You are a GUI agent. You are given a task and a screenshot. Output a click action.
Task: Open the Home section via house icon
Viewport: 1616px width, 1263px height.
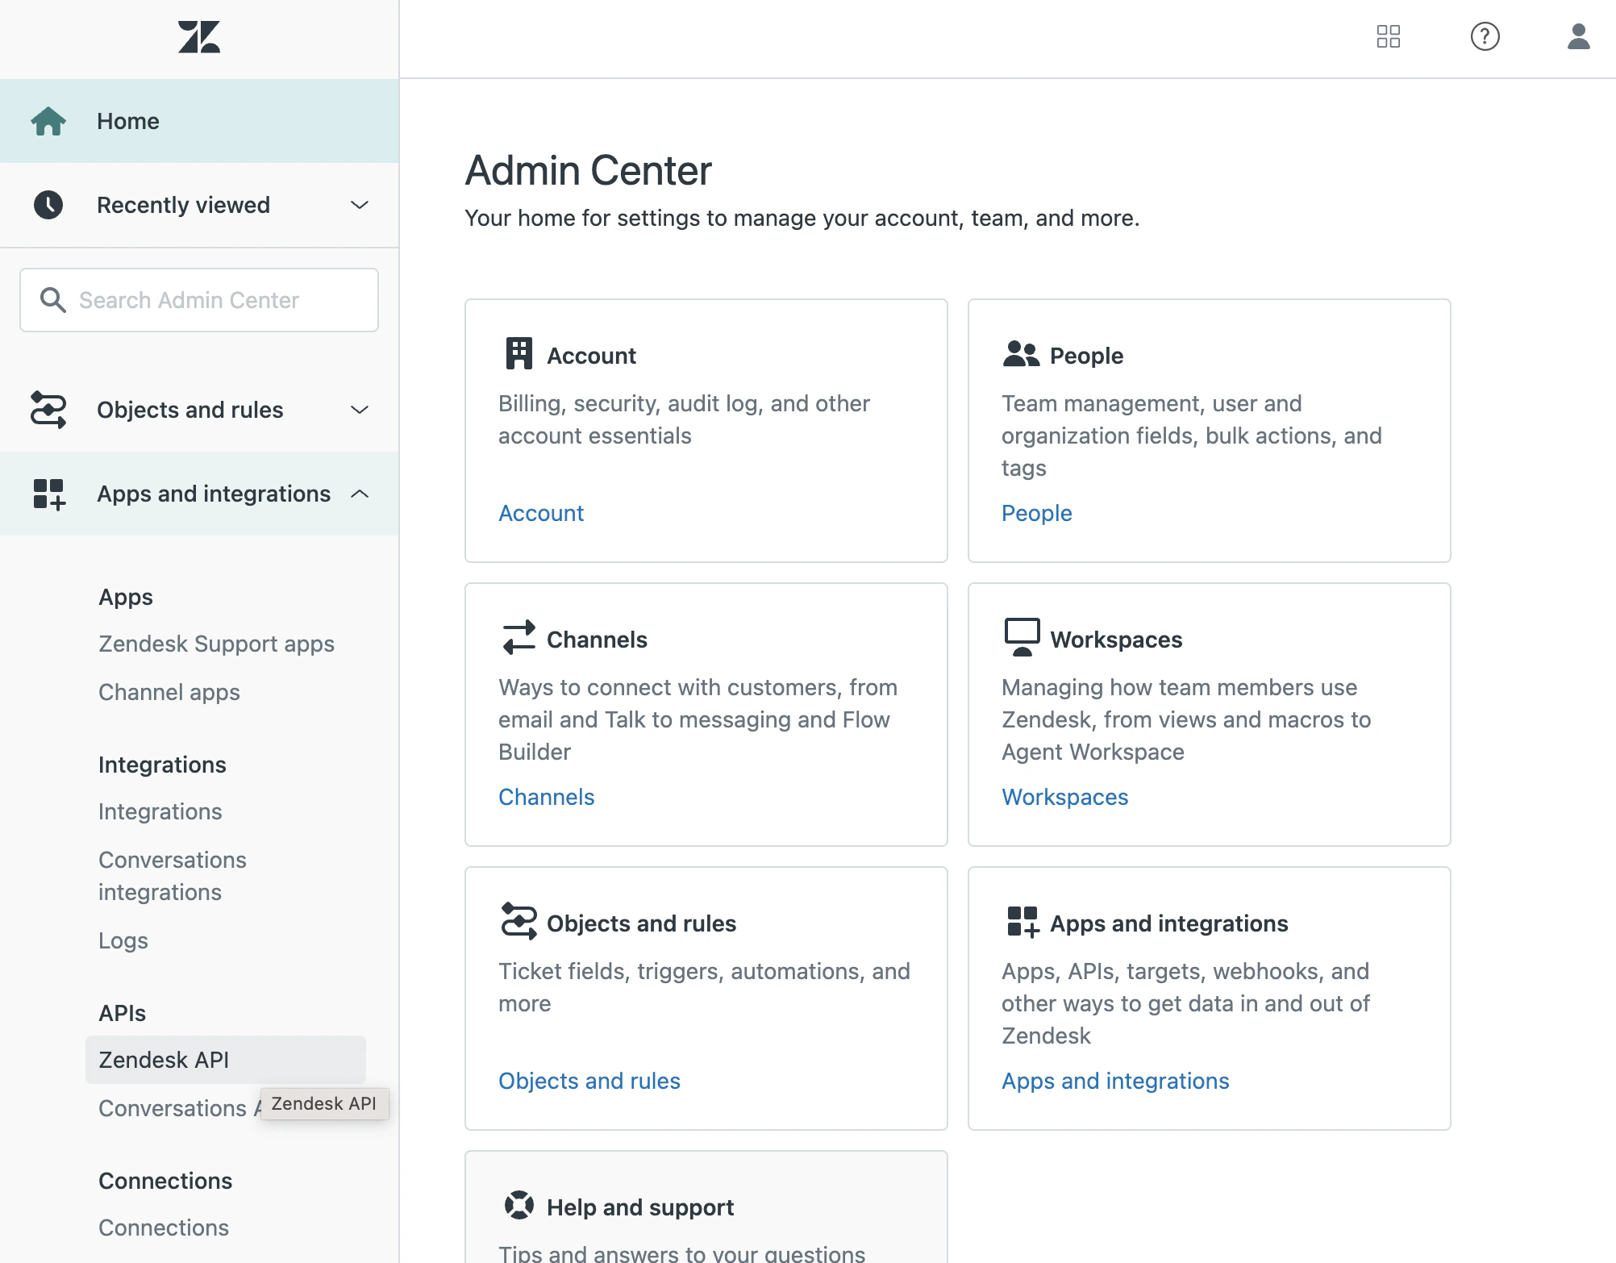[48, 120]
